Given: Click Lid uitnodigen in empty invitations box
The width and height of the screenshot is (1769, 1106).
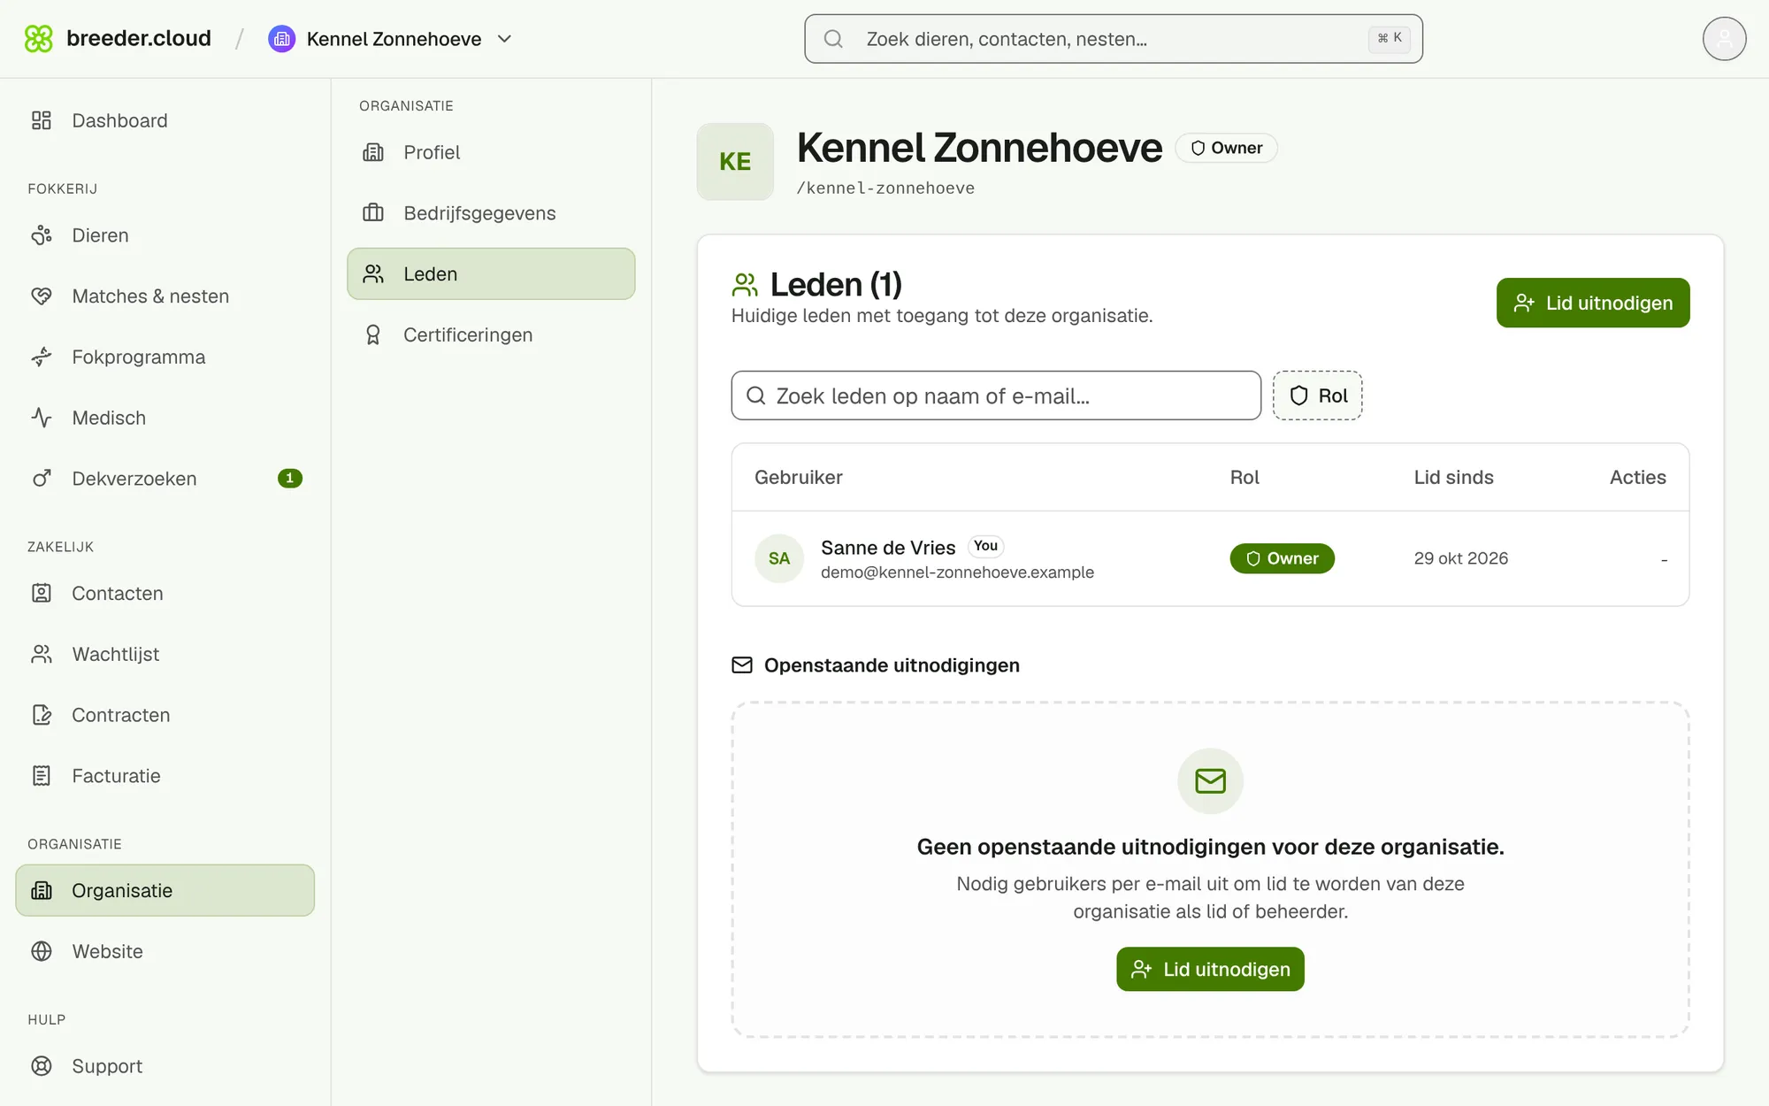Looking at the screenshot, I should tap(1210, 970).
